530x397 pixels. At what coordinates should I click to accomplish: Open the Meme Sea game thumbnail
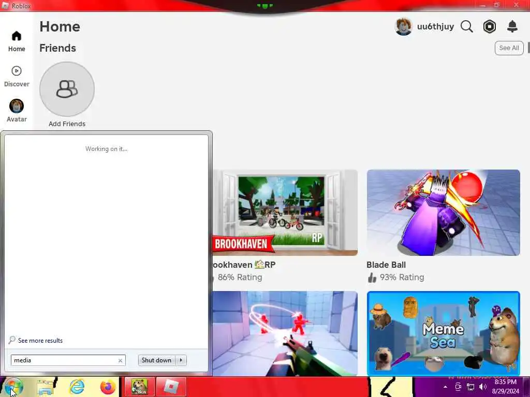(x=443, y=333)
